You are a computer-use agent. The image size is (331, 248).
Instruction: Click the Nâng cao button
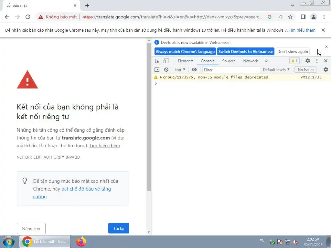[x=31, y=229]
